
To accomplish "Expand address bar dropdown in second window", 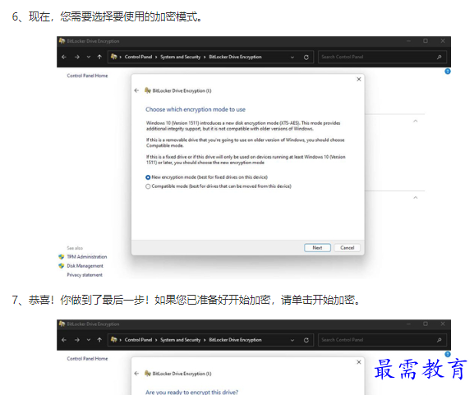I will click(292, 340).
